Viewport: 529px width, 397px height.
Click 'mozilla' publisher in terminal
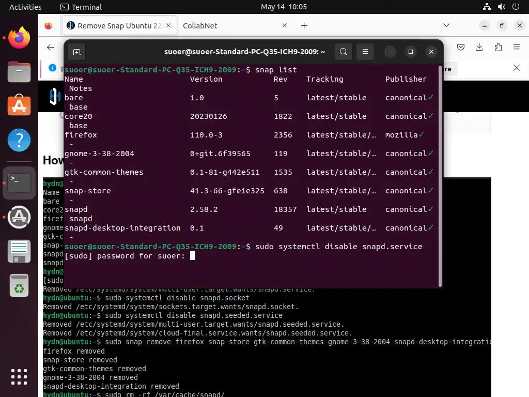401,135
